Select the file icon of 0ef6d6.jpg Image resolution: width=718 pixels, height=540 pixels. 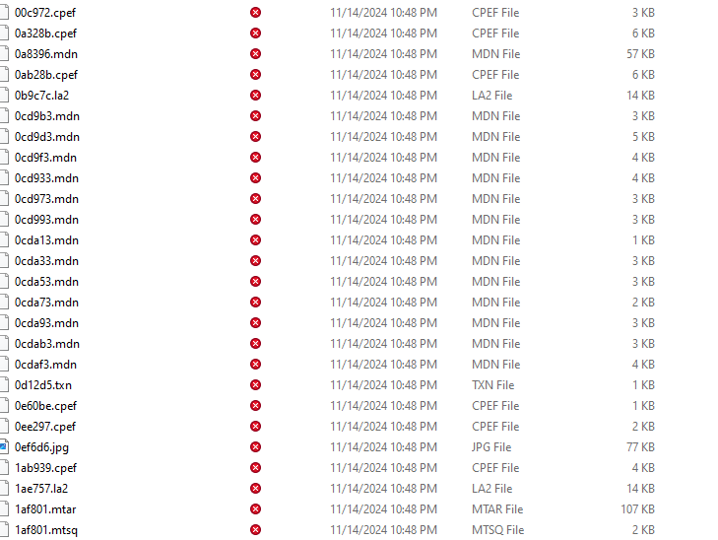[4, 447]
